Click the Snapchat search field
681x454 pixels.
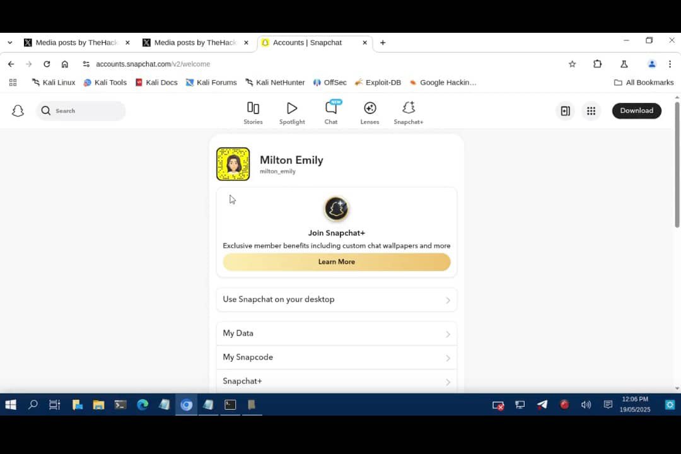click(x=81, y=111)
